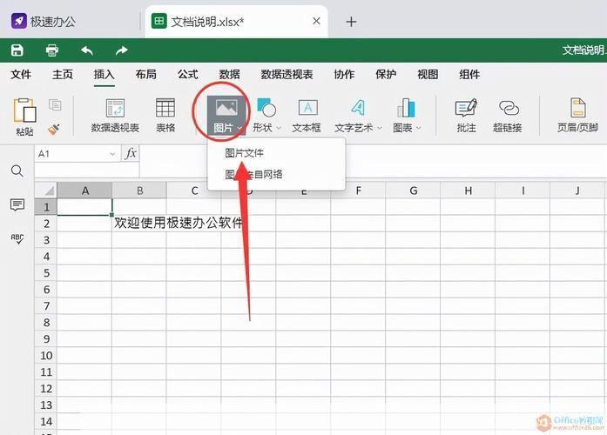The width and height of the screenshot is (607, 435).
Task: Click the fx insert function button
Action: [x=131, y=154]
